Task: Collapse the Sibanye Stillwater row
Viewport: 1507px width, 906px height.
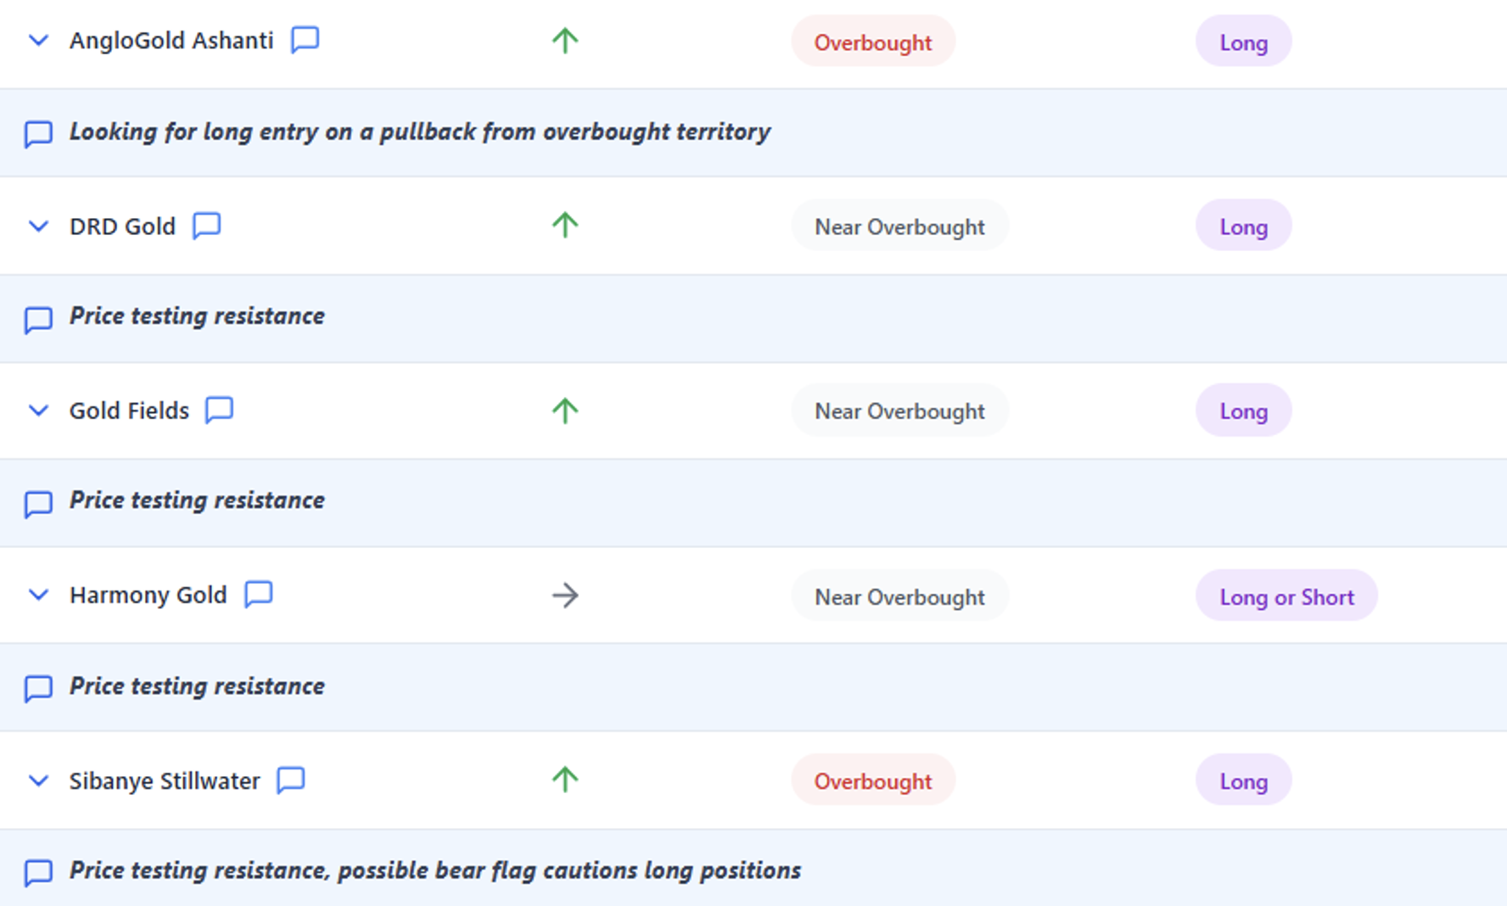Action: 38,780
